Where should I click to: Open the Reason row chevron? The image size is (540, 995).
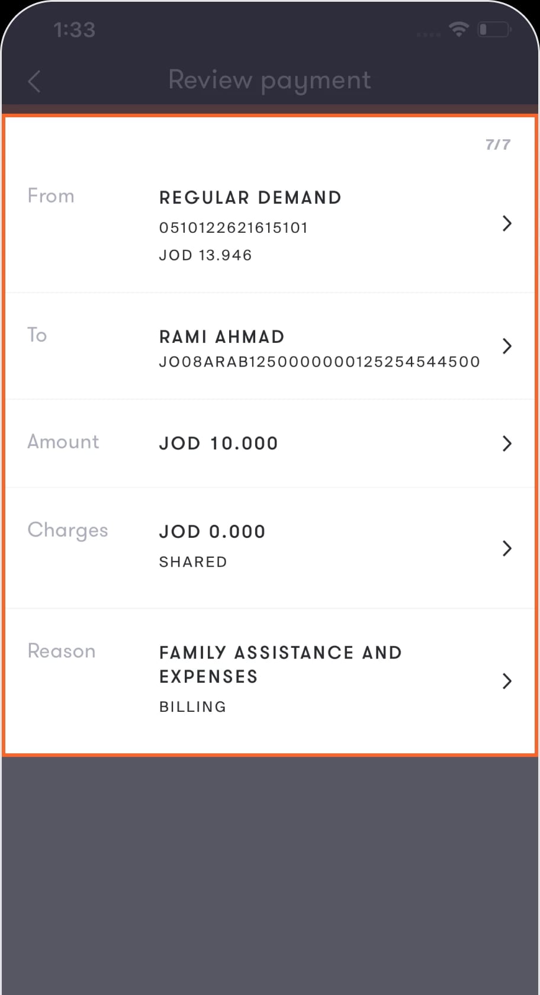[x=507, y=681]
